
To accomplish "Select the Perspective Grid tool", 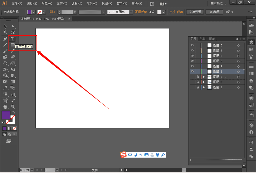I will (x=13, y=75).
